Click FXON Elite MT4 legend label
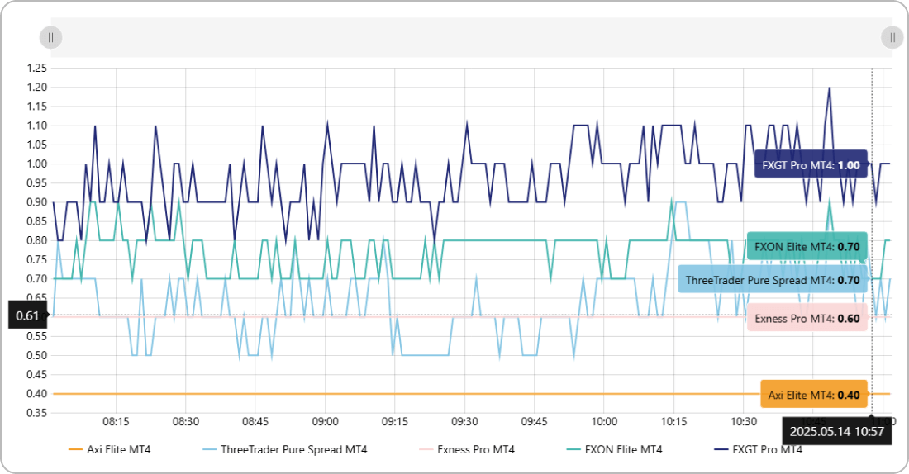 (x=623, y=449)
